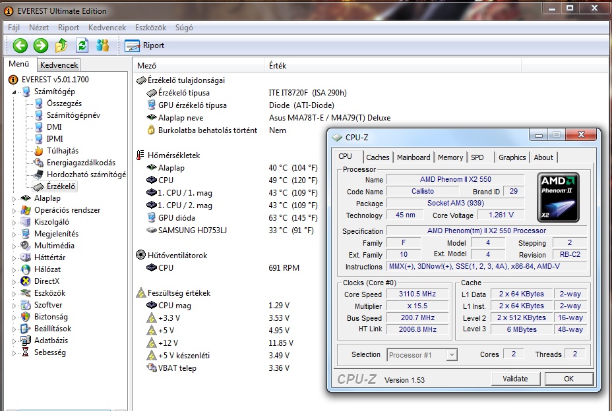Open the Riport toolbar button
Viewport: 612px width, 411px height.
(x=144, y=45)
